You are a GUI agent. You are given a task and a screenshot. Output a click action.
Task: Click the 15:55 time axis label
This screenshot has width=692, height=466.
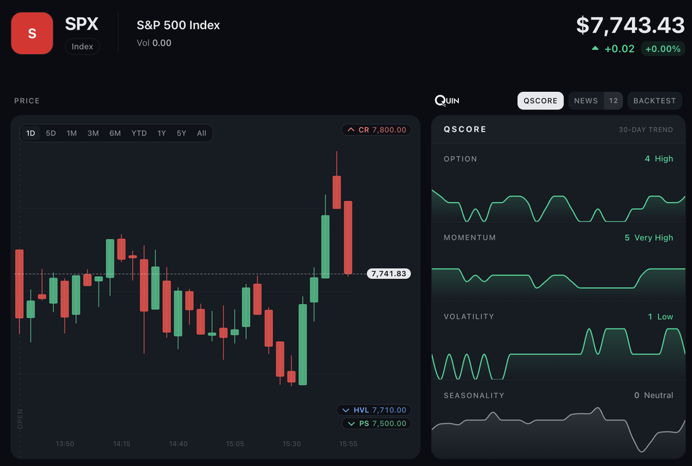(x=348, y=444)
